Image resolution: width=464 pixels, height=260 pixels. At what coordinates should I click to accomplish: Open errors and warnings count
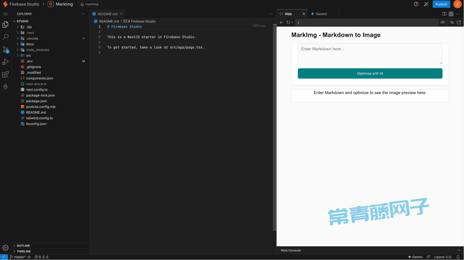pyautogui.click(x=41, y=257)
